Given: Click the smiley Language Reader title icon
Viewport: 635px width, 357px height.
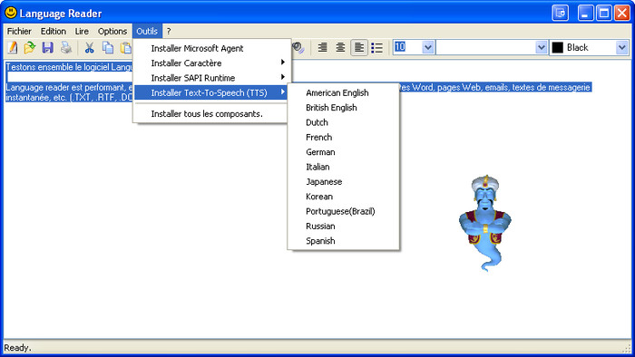Looking at the screenshot, I should pos(11,13).
